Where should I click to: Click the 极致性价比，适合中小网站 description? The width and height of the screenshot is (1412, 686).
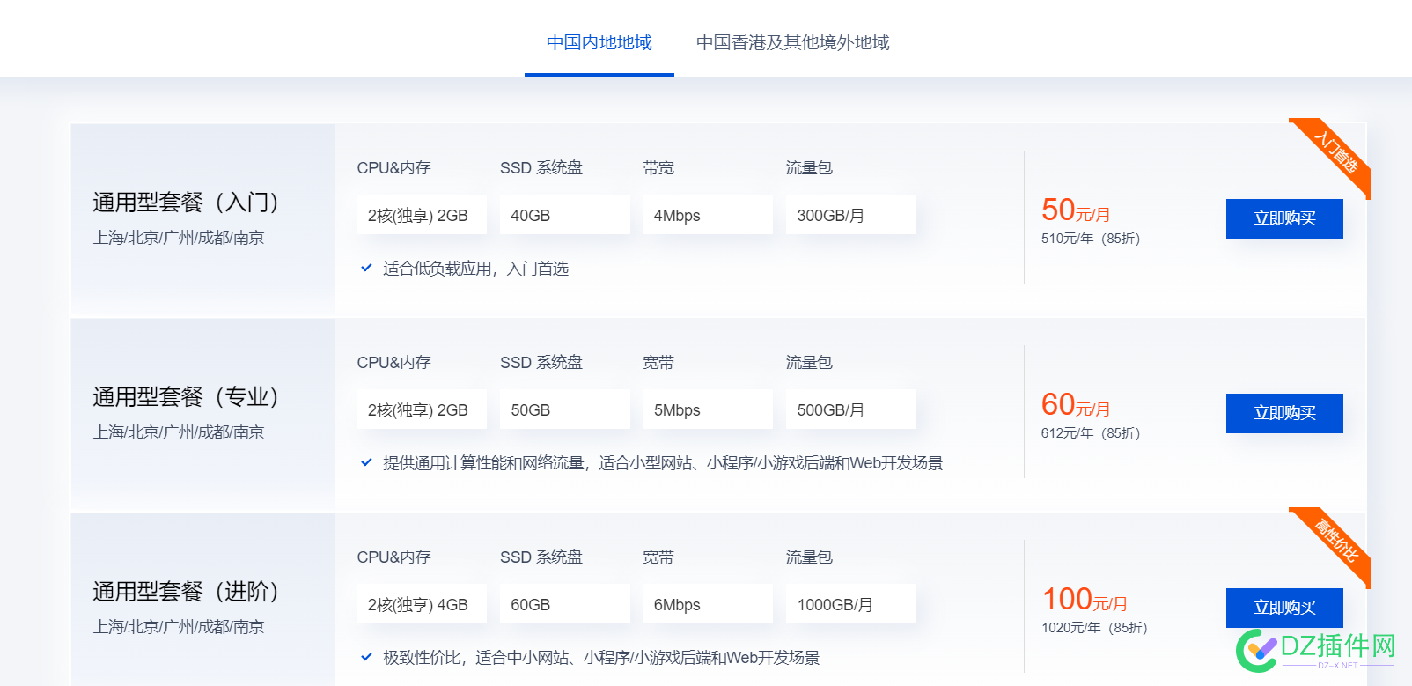point(601,658)
